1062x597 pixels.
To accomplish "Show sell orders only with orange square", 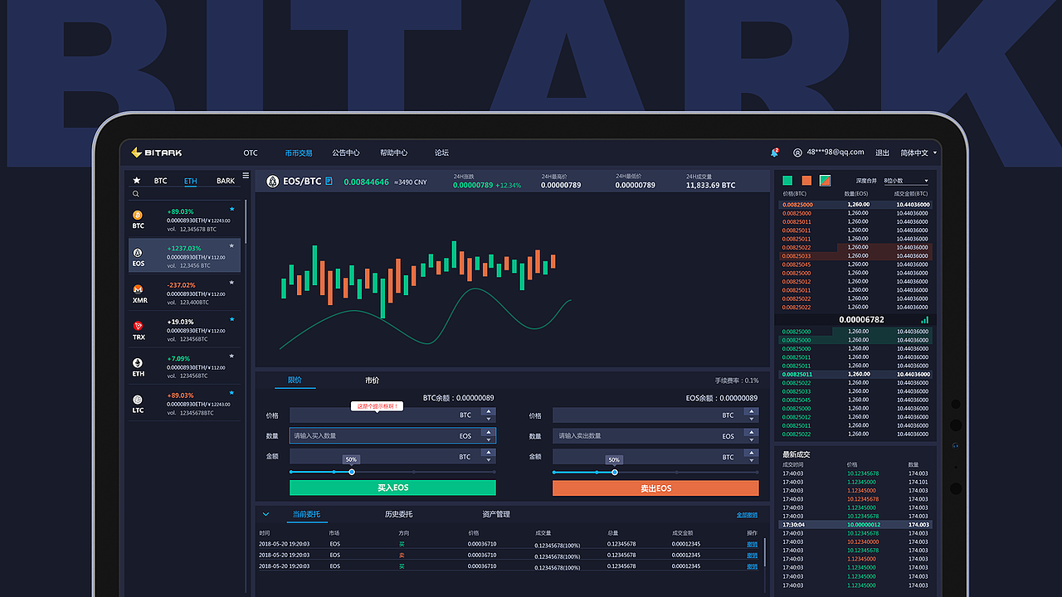I will tap(806, 180).
